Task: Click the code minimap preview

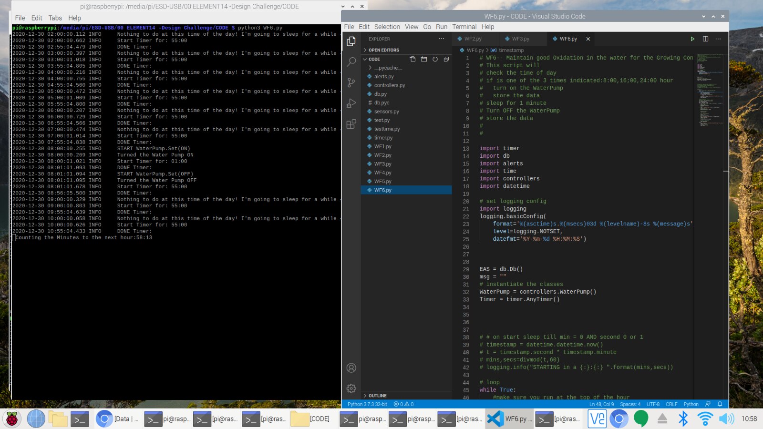Action: click(x=709, y=91)
